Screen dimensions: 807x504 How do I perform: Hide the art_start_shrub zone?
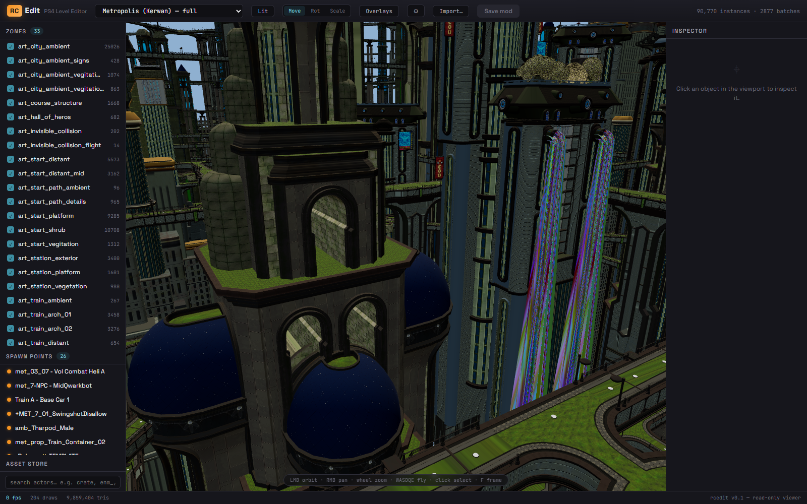[x=11, y=230]
